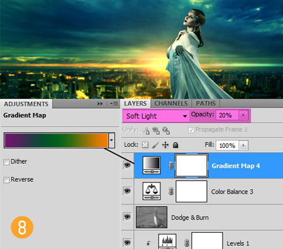Viewport: 283px width, 249px height.
Task: Open the Opacity slider arrow
Action: (x=243, y=115)
